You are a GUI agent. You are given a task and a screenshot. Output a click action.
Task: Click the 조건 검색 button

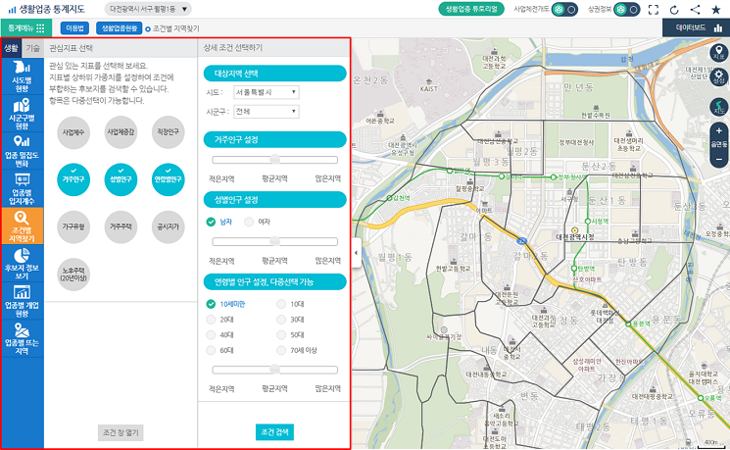click(x=273, y=432)
